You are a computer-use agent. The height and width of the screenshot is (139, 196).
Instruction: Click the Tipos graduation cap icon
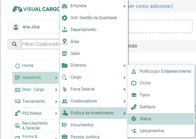click(x=134, y=95)
